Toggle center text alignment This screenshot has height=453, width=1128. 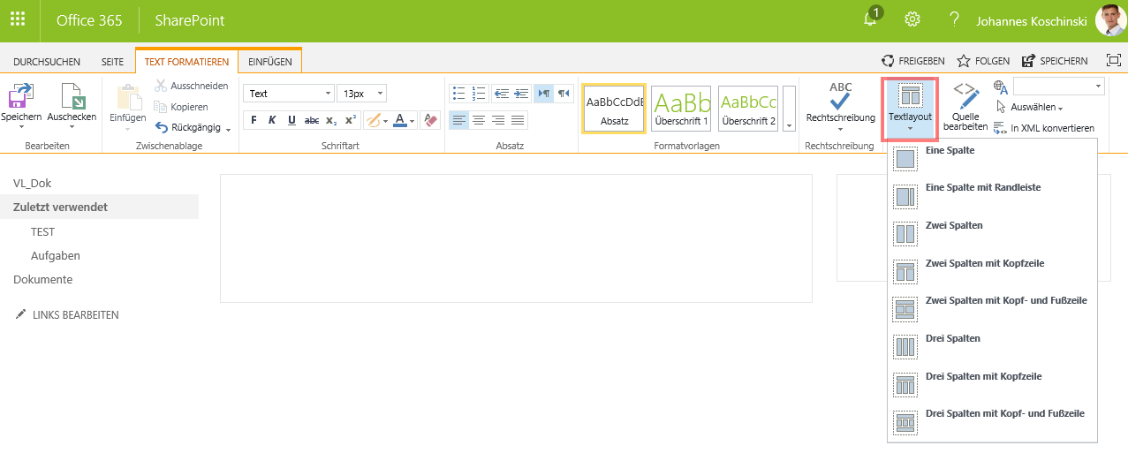point(479,120)
